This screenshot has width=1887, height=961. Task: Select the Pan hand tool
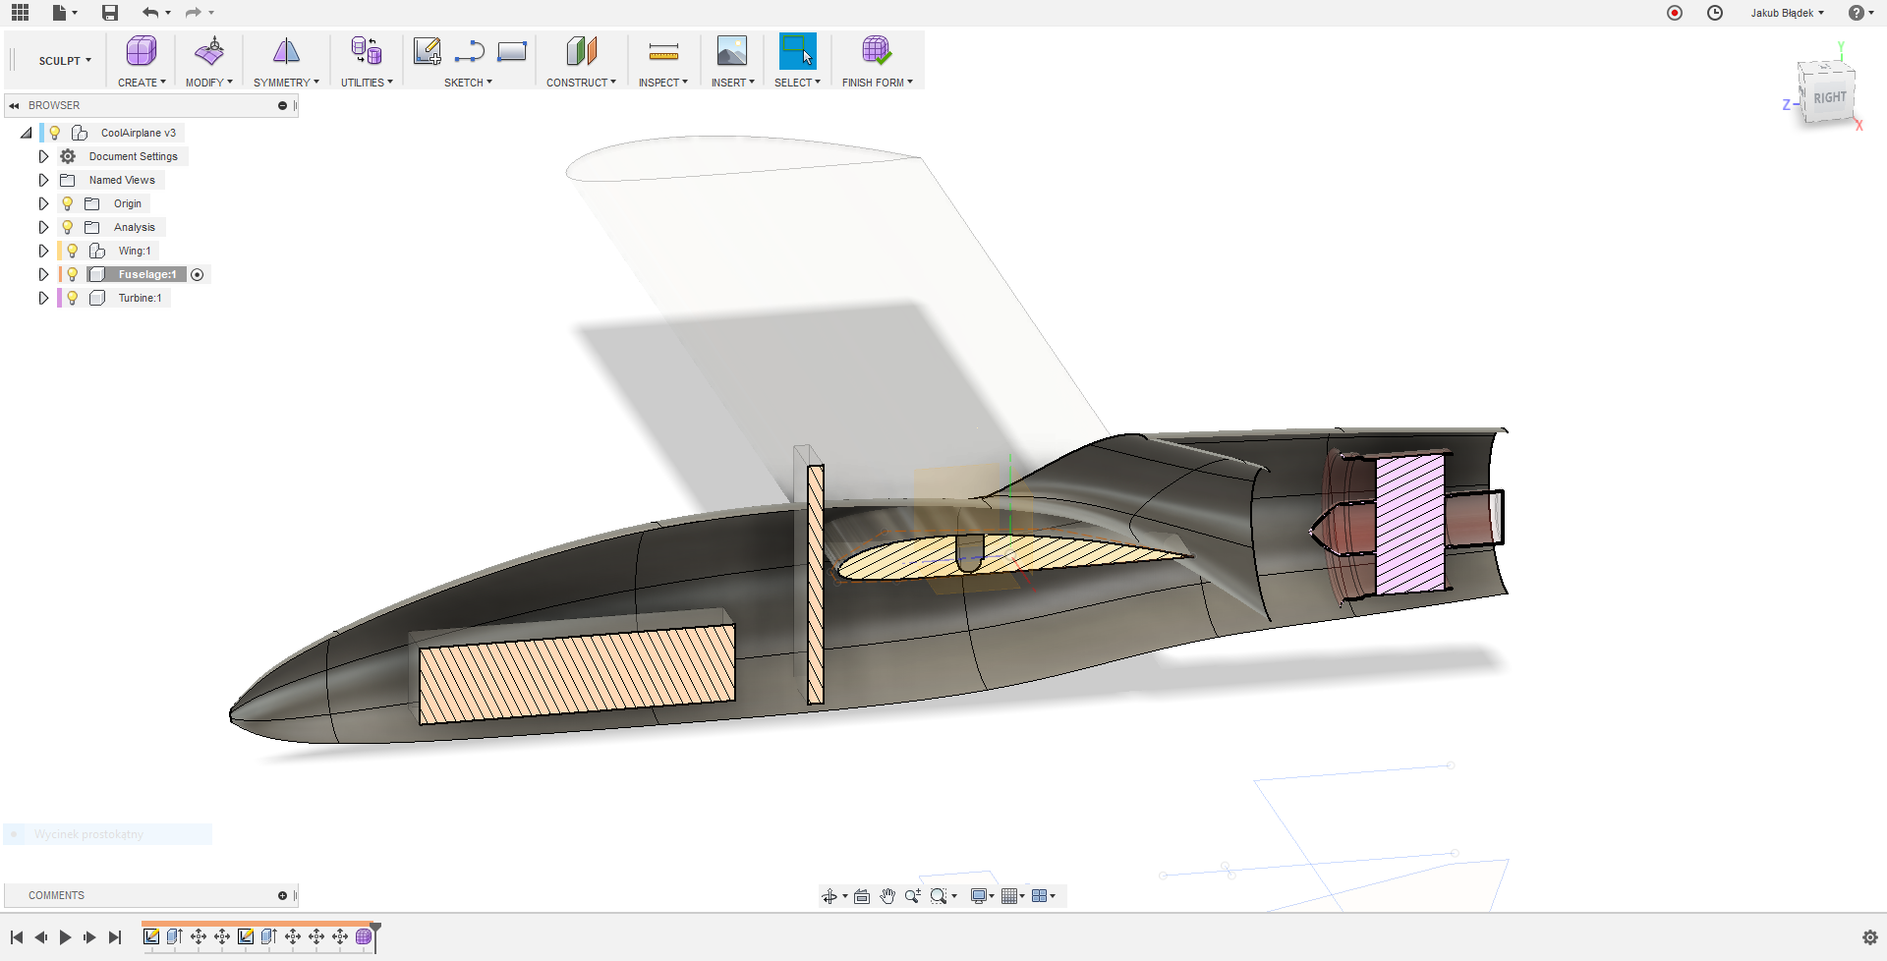coord(887,896)
